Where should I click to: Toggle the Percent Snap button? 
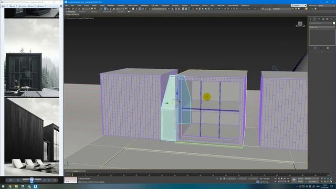[143, 9]
